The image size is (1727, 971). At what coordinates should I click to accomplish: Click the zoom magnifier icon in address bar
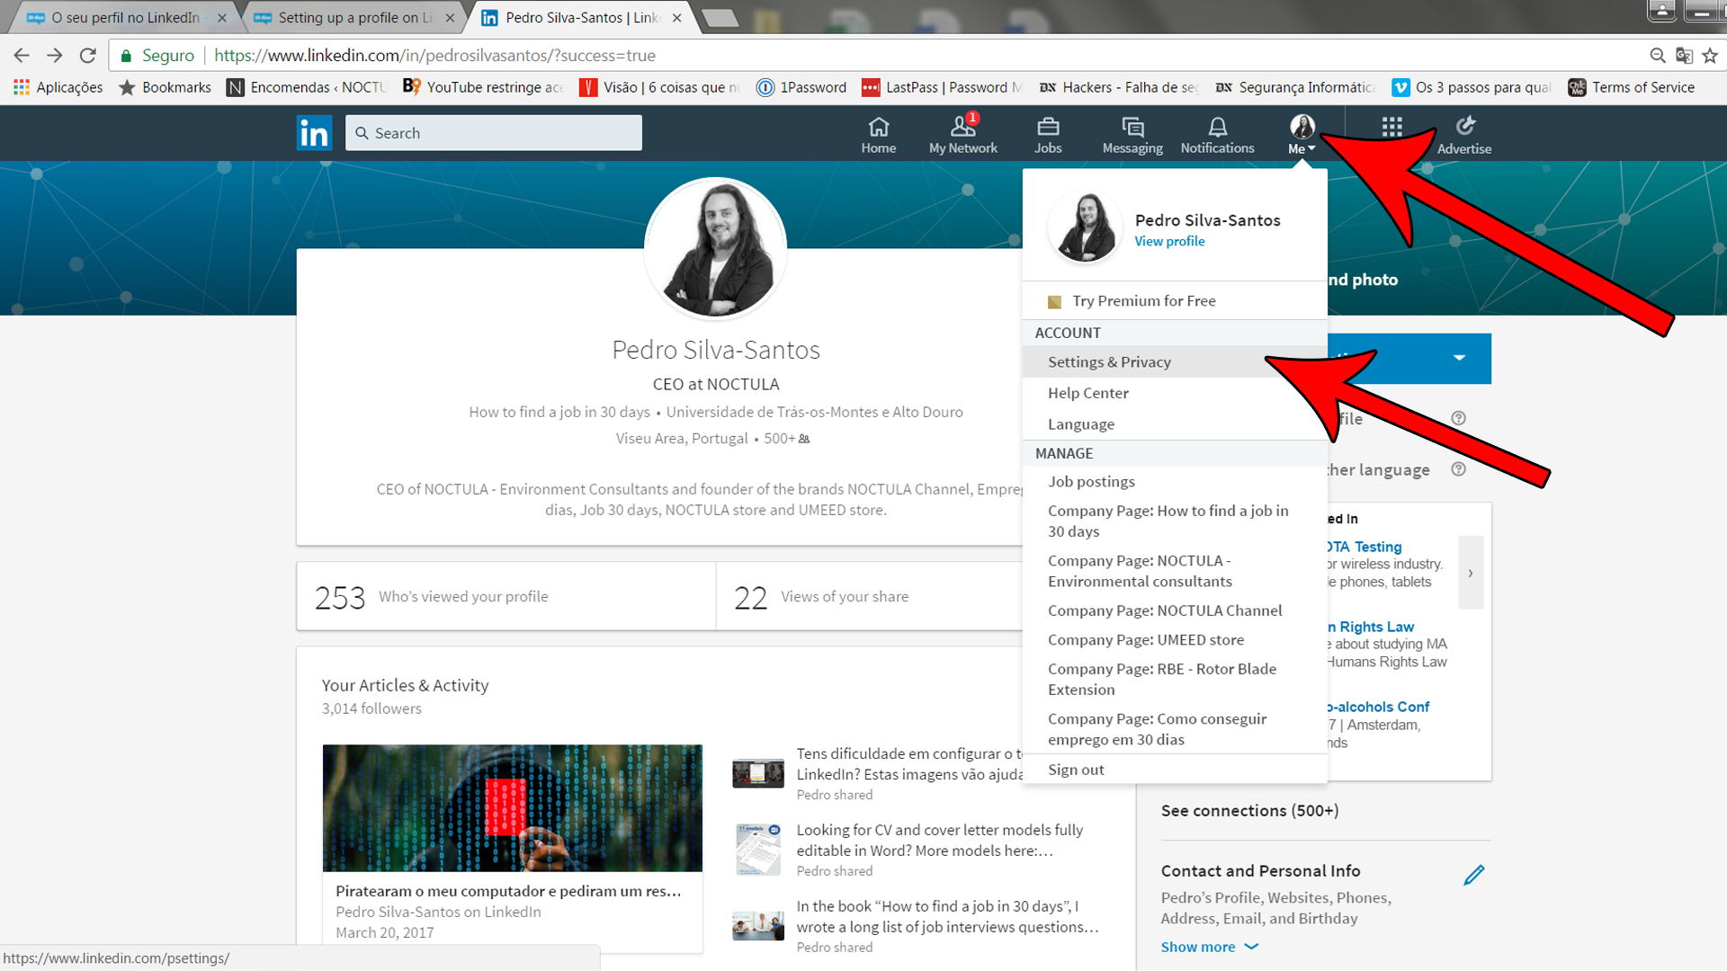pyautogui.click(x=1658, y=56)
